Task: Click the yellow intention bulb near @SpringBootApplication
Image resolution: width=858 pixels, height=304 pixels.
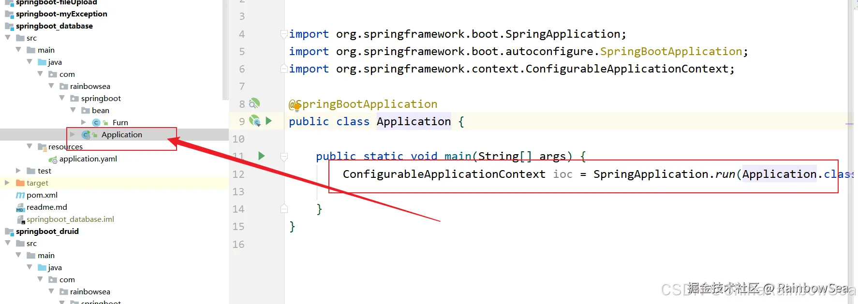Action: click(296, 107)
